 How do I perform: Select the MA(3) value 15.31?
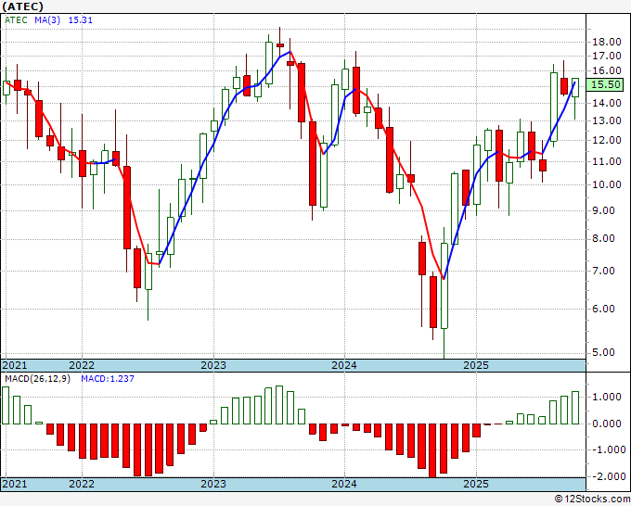pos(81,20)
